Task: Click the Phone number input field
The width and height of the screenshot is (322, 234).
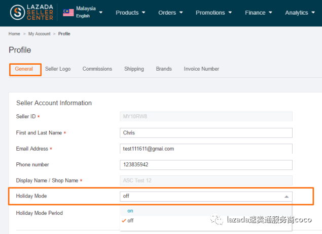Action: [x=206, y=165]
